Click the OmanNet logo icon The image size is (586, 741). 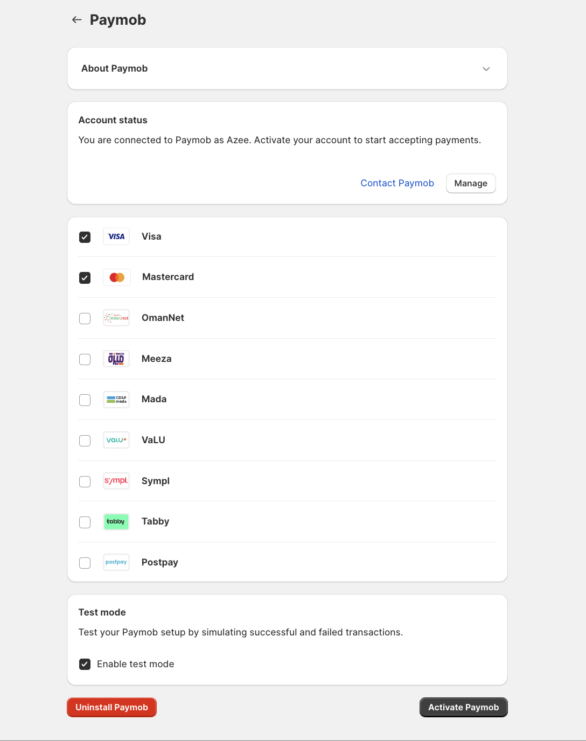[116, 318]
